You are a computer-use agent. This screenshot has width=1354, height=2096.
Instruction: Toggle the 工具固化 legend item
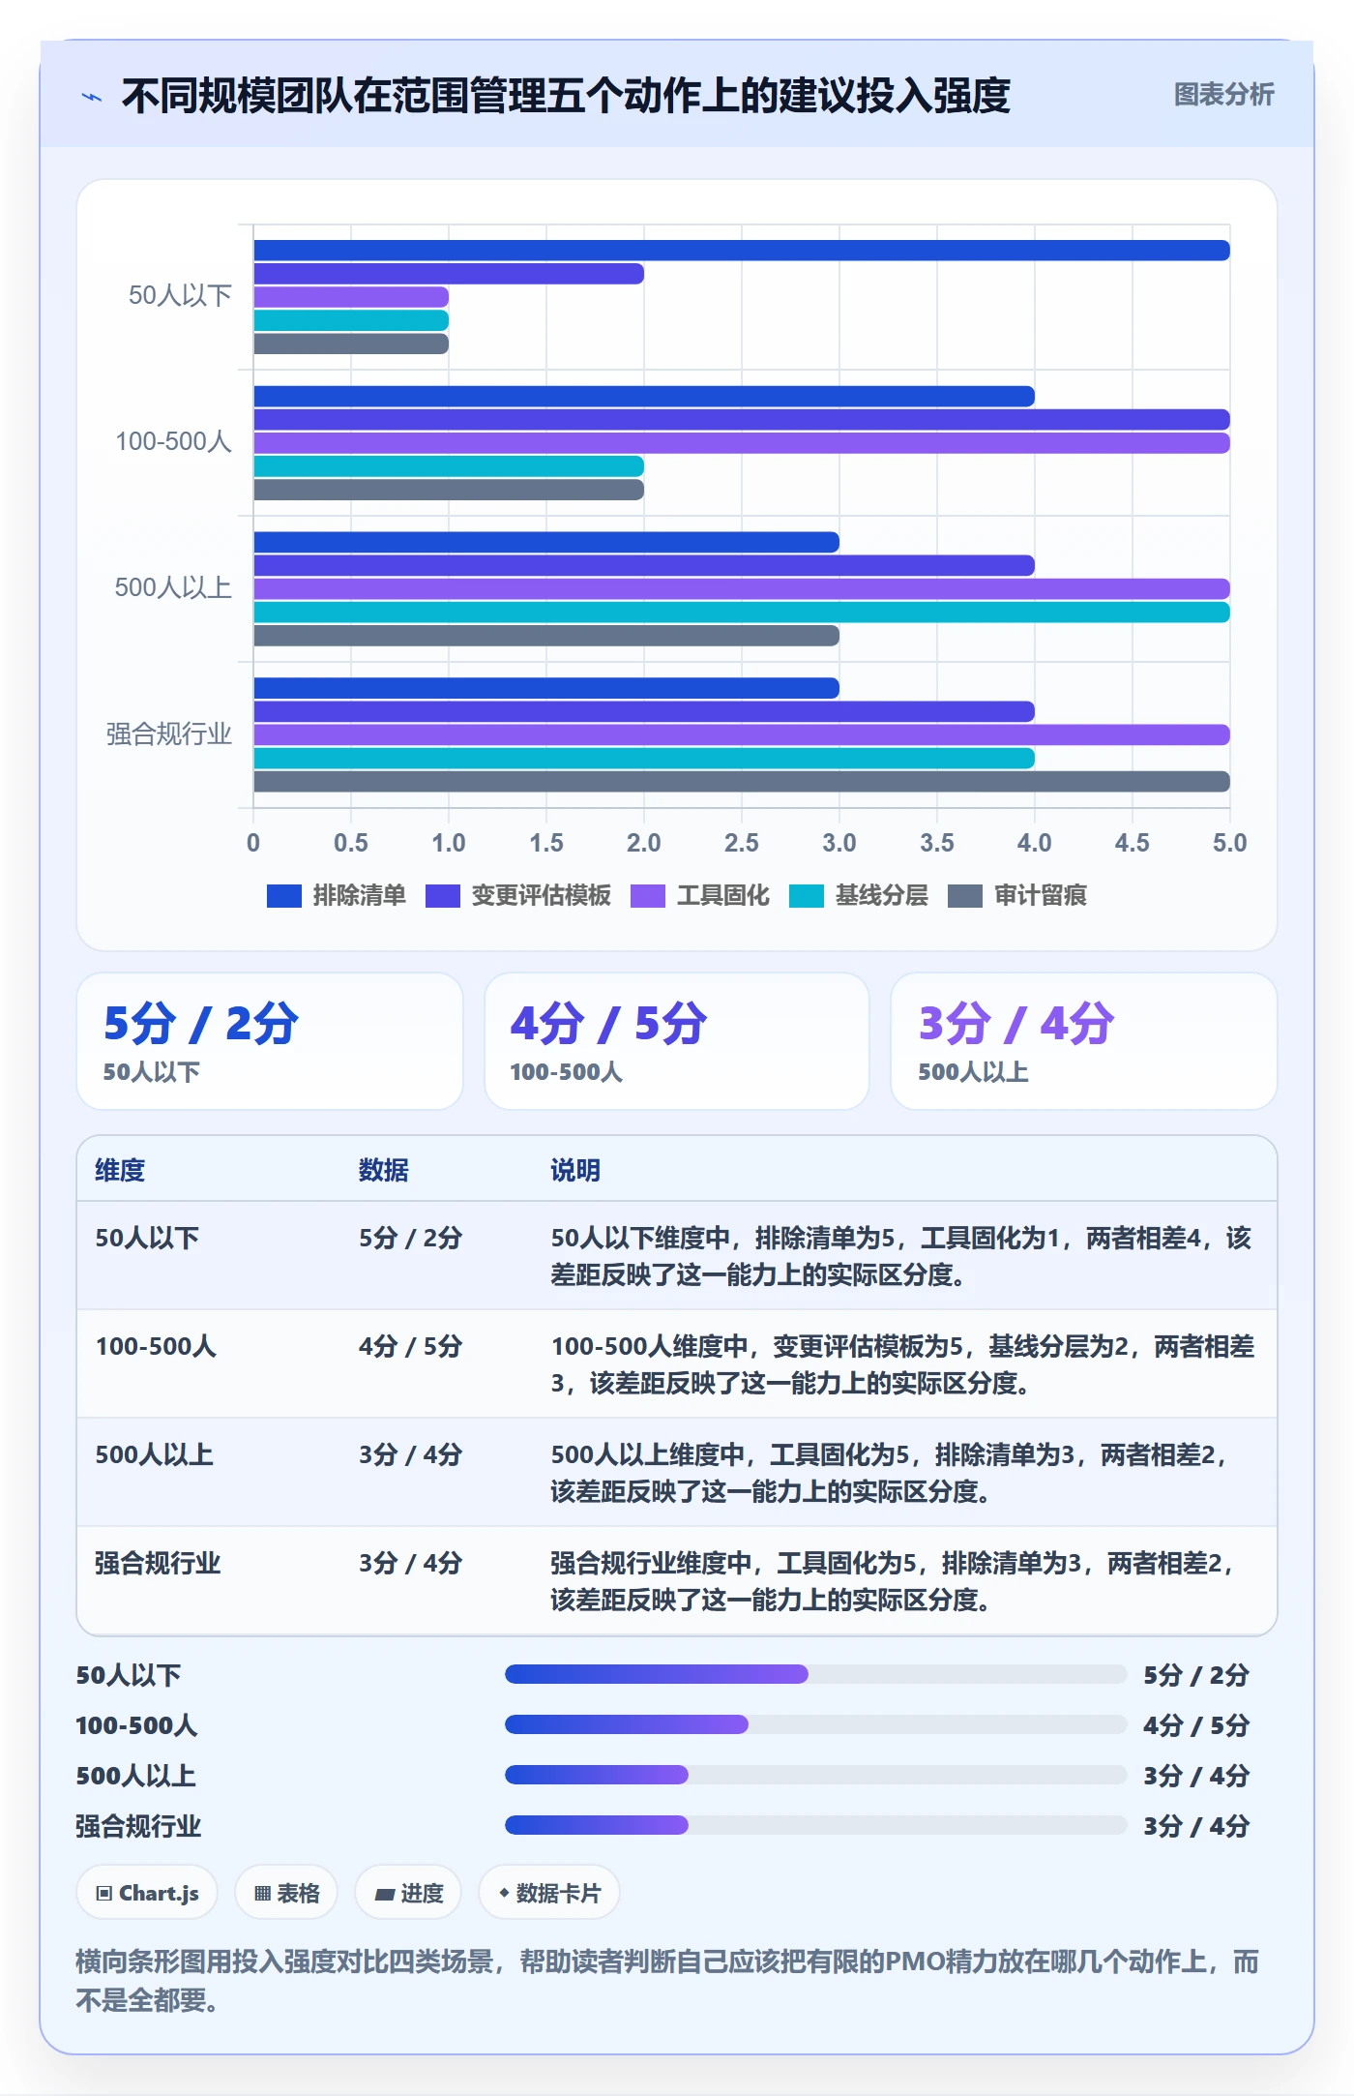(x=700, y=896)
